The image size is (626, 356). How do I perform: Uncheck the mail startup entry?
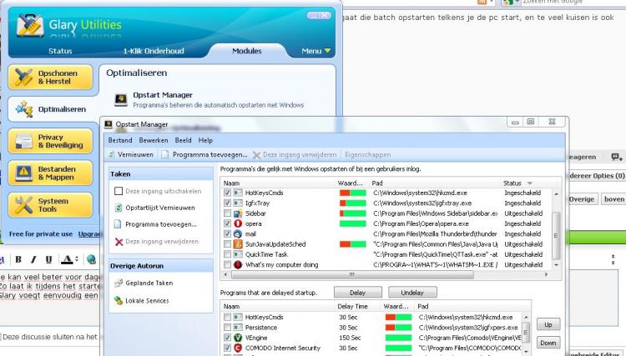click(227, 234)
